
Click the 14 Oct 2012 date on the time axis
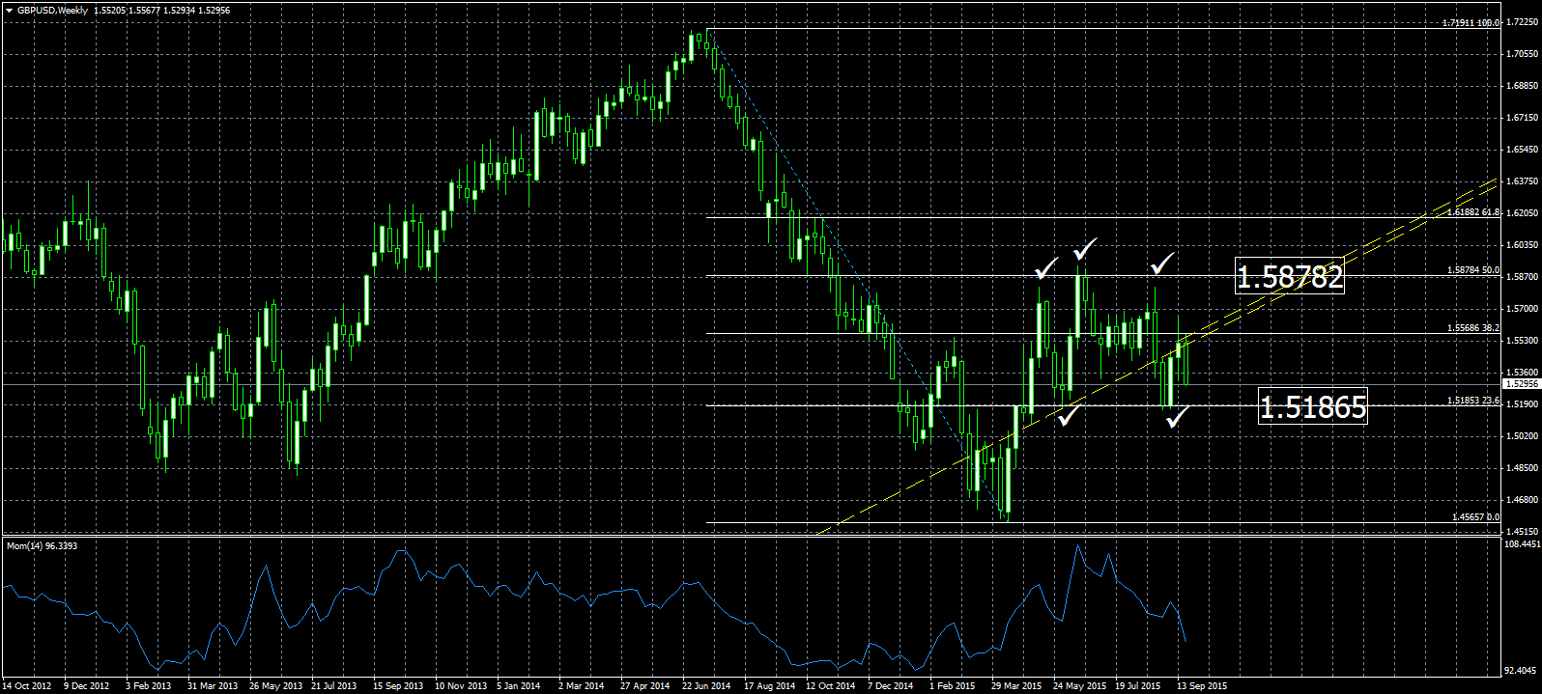pyautogui.click(x=27, y=686)
